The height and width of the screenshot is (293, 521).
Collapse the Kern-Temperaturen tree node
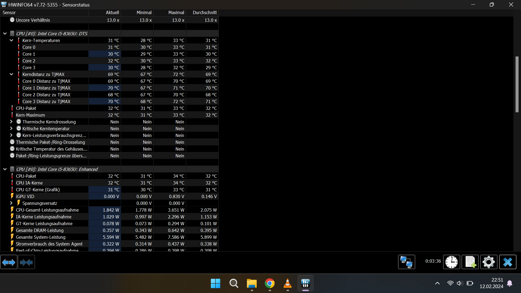pyautogui.click(x=11, y=40)
